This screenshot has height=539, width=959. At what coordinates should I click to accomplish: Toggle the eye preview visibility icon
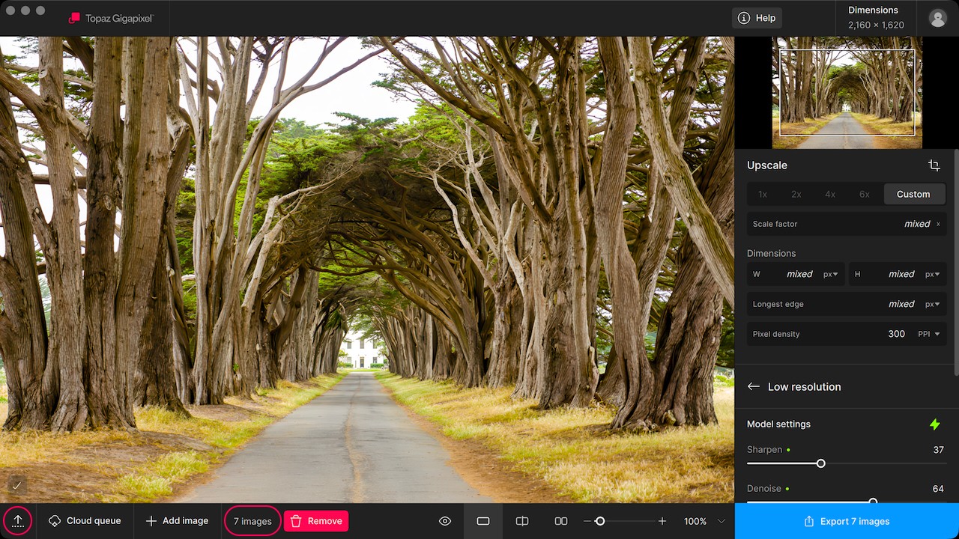point(445,521)
